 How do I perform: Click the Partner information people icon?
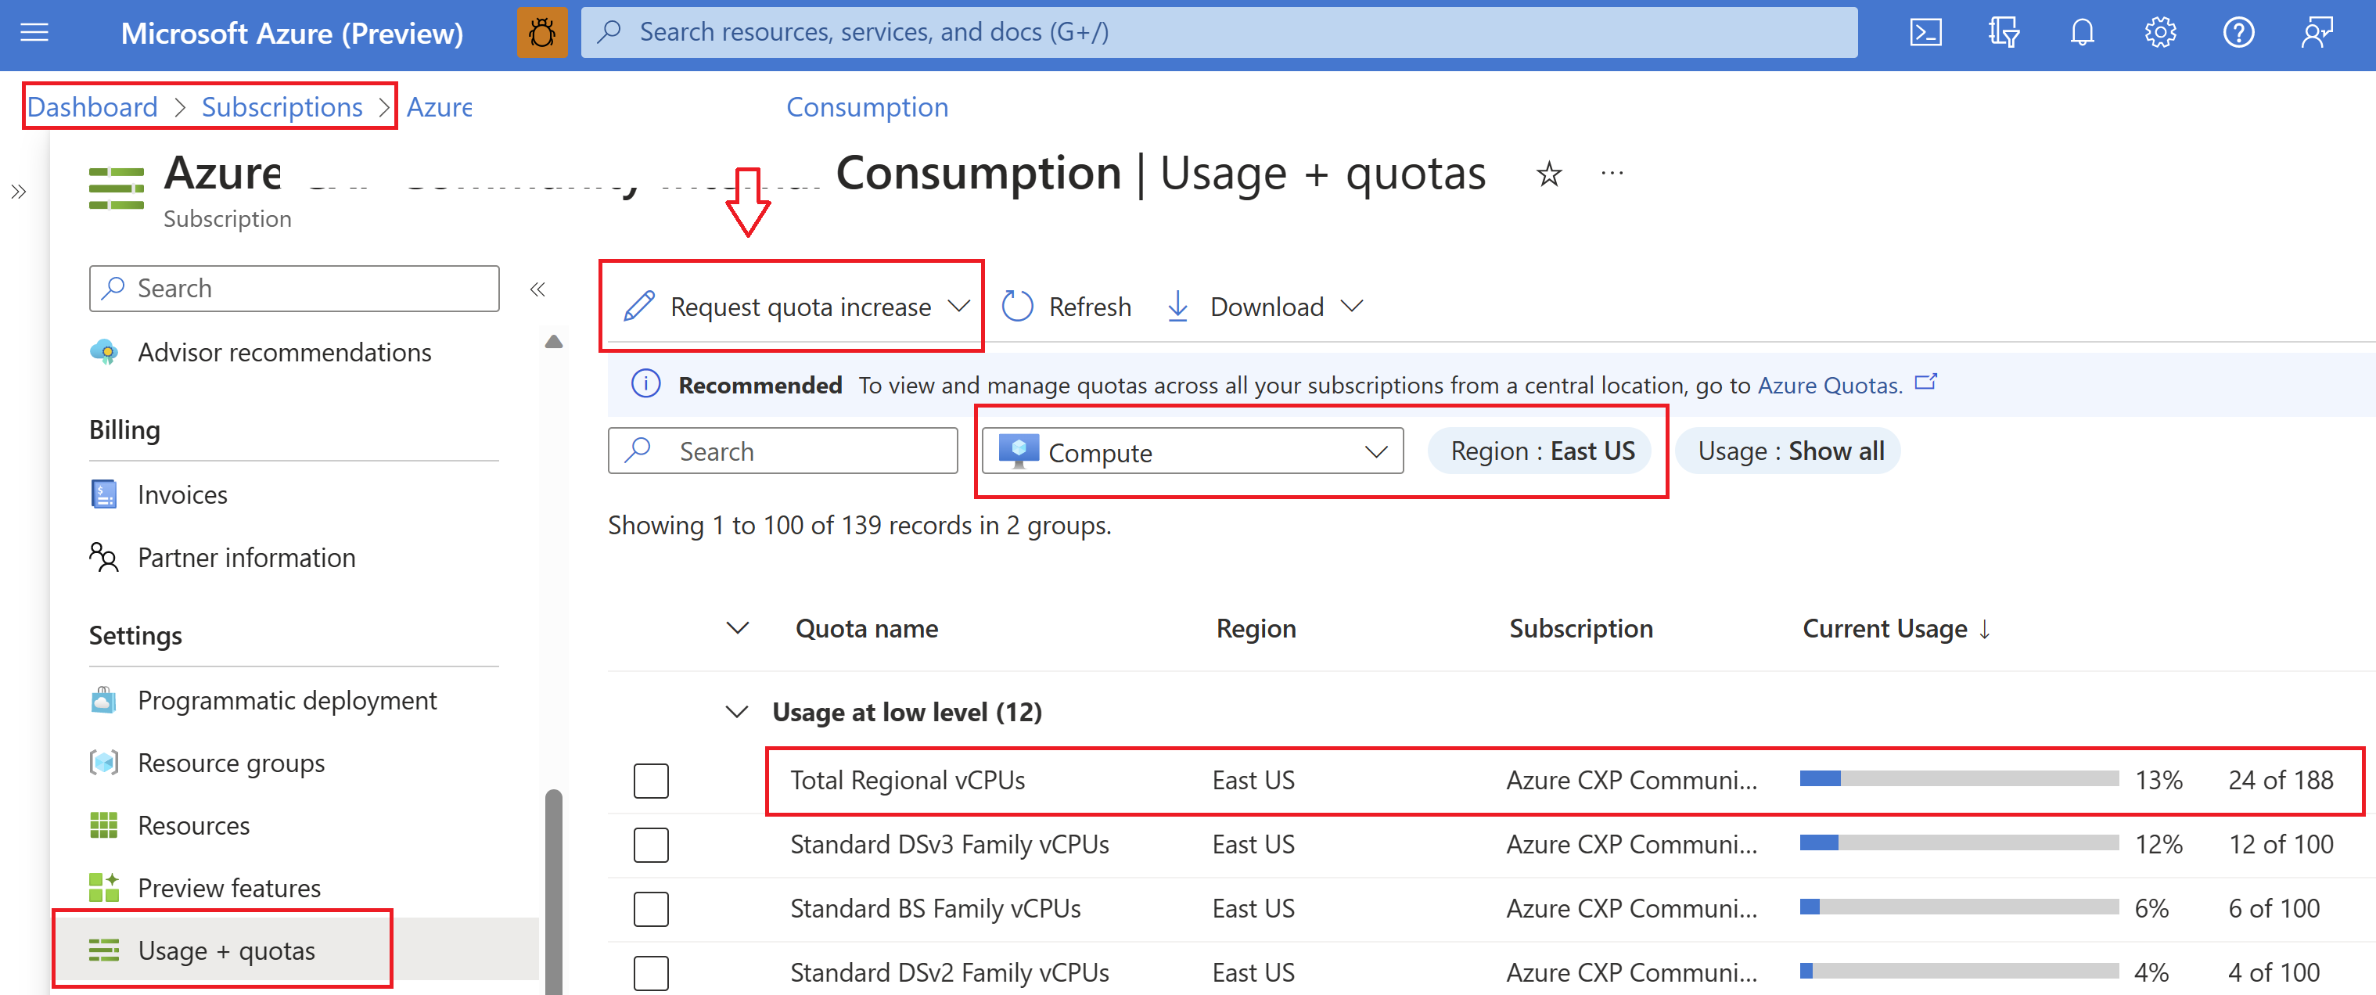coord(104,558)
